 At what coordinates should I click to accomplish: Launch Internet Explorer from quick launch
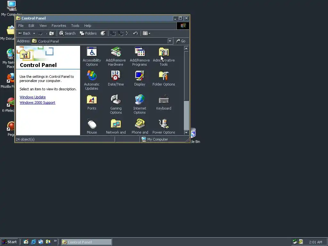click(33, 242)
